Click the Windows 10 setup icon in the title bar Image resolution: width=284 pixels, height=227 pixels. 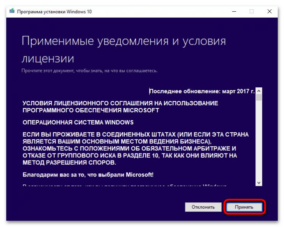coord(12,11)
